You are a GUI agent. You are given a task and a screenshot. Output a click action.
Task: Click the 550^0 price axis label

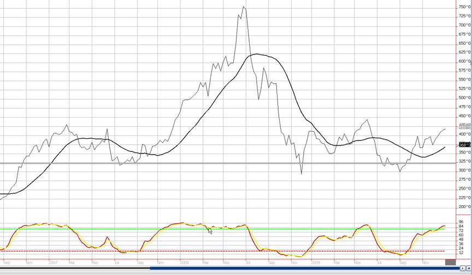tap(464, 80)
